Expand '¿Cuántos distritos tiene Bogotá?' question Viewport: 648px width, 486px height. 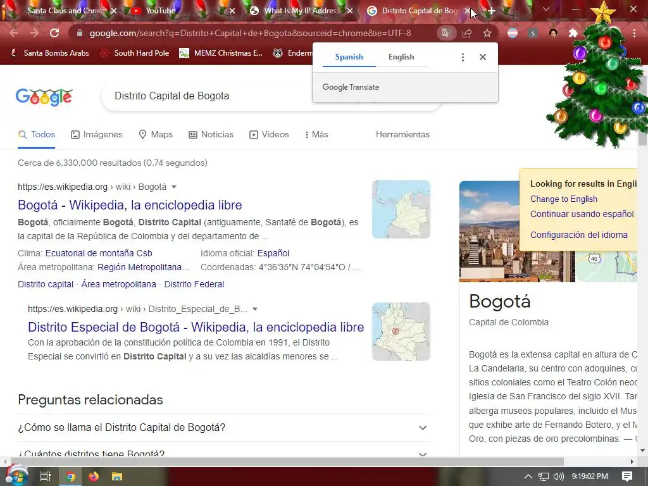(224, 451)
